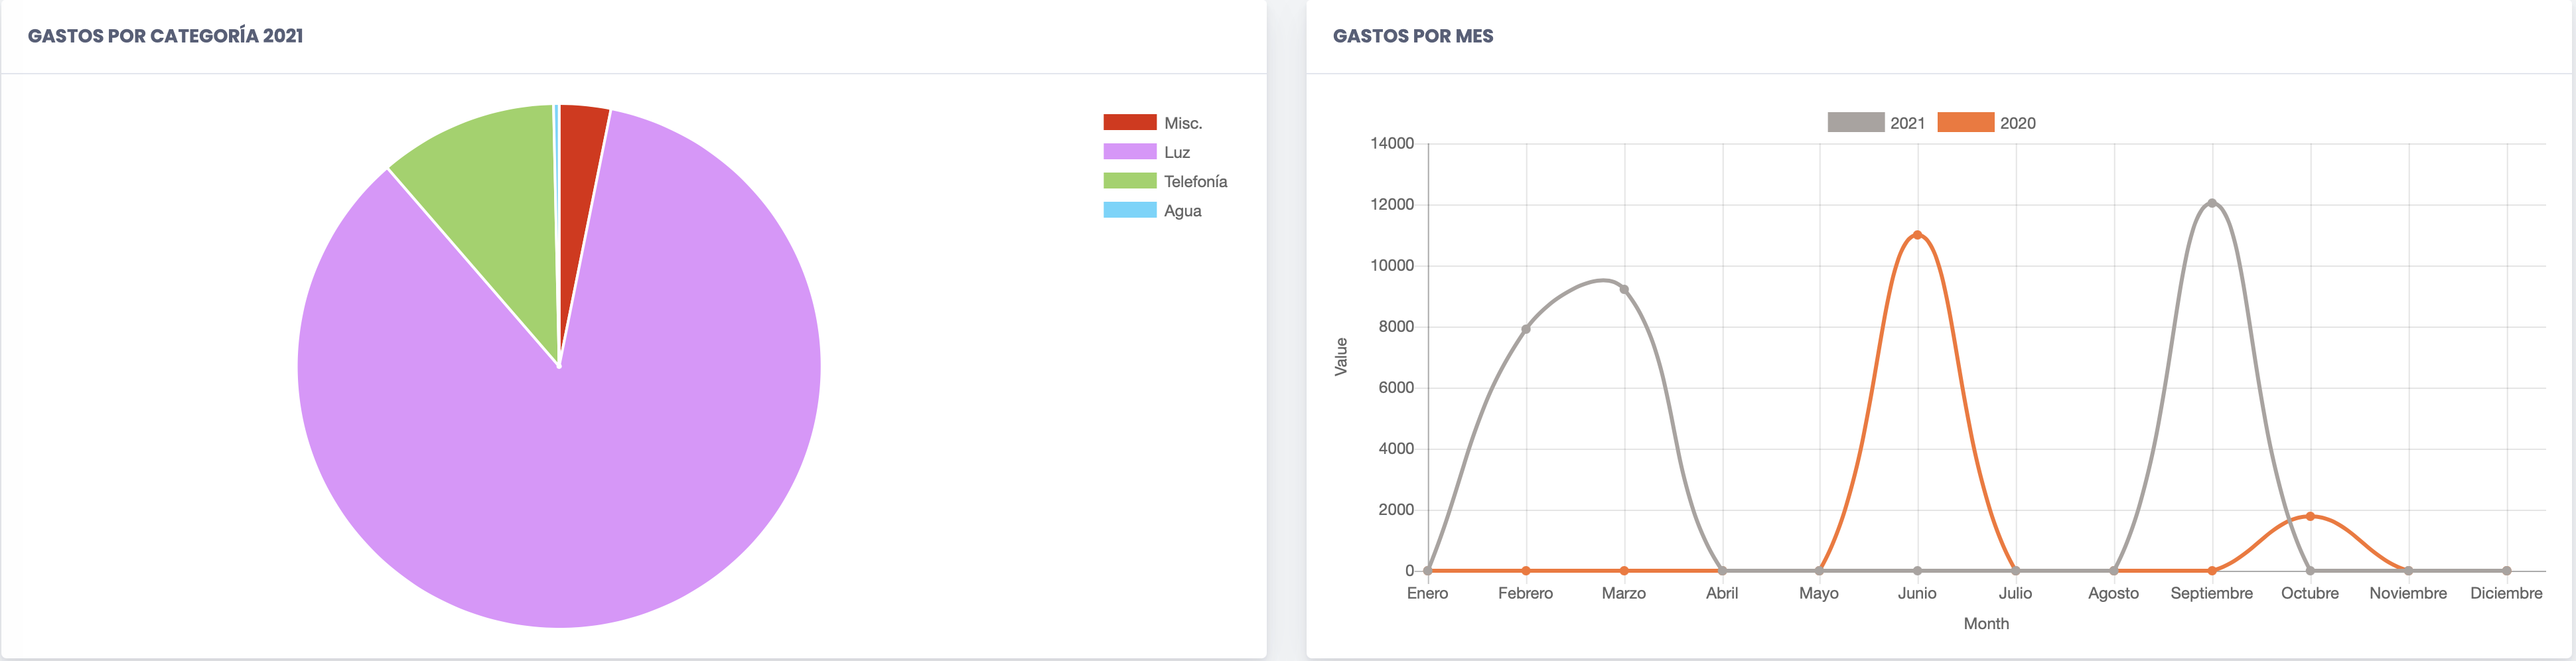Click the 8000 y-axis value
2576x661 pixels.
[x=1396, y=326]
